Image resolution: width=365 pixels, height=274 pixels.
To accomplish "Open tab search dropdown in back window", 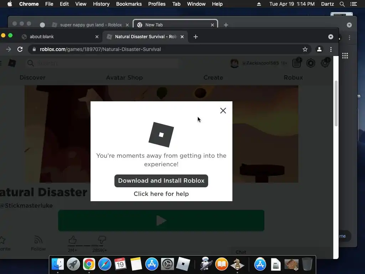I will (349, 25).
